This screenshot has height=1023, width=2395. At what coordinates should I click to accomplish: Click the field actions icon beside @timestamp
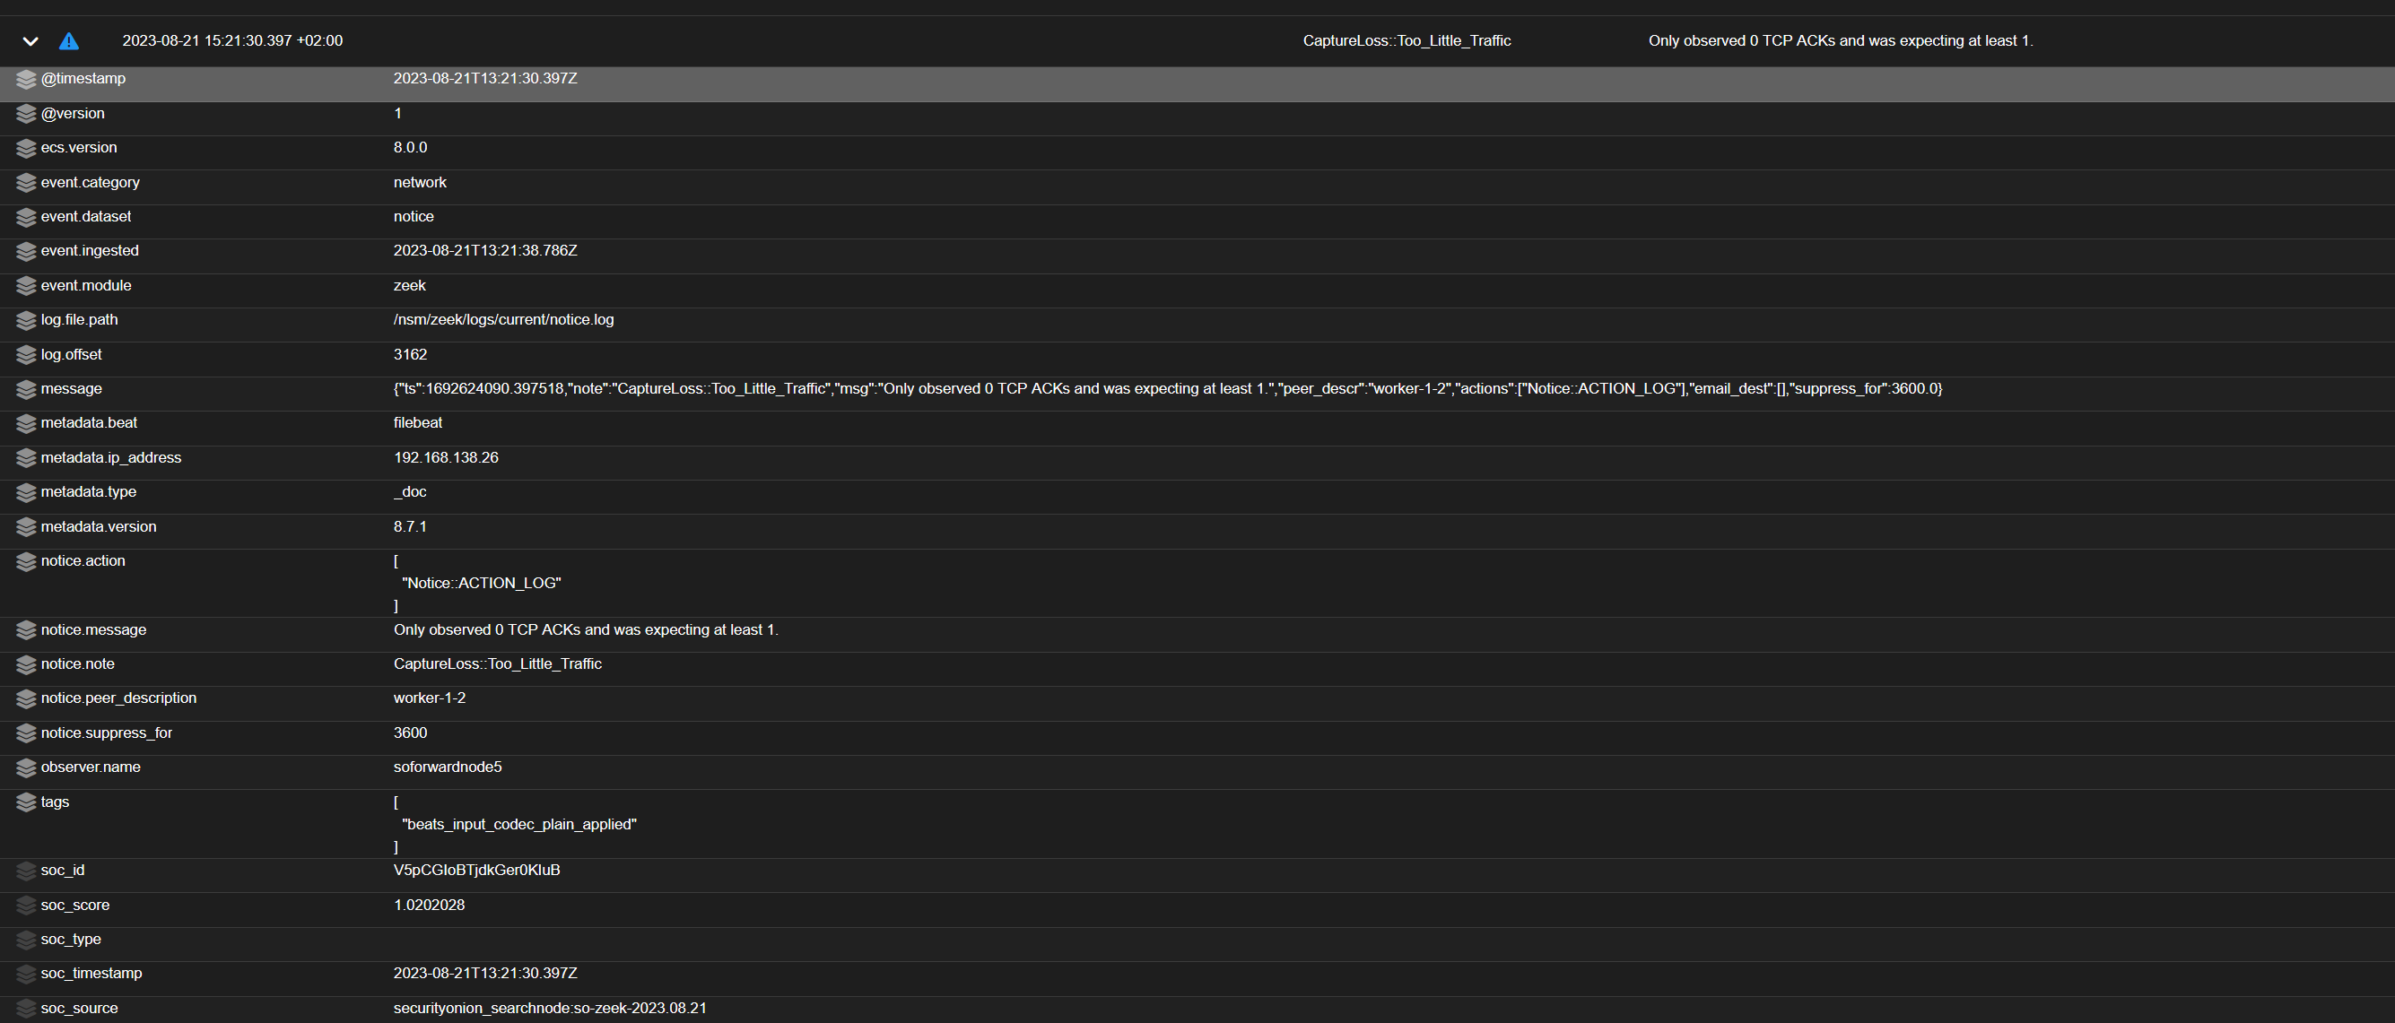coord(25,79)
